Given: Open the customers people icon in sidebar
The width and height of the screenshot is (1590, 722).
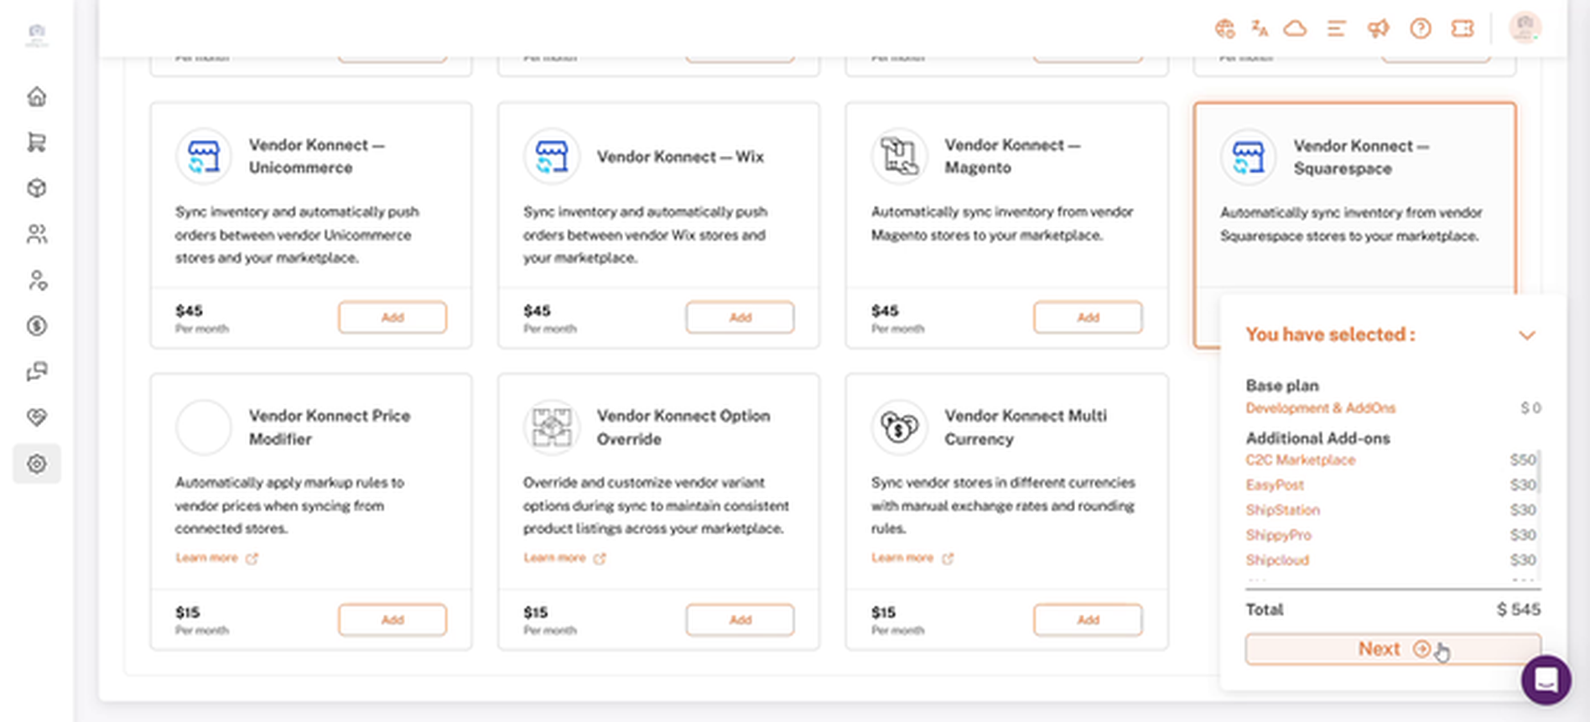Looking at the screenshot, I should 37,234.
